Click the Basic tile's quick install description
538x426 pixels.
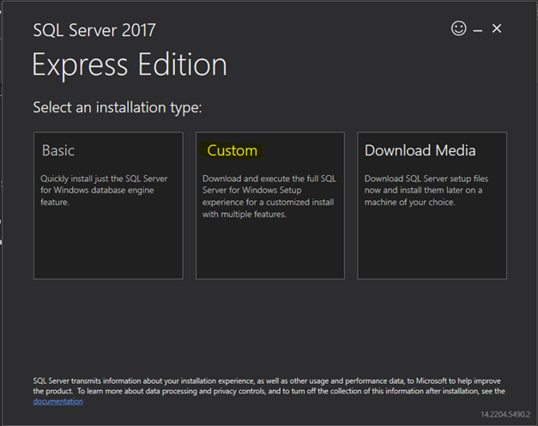point(104,191)
